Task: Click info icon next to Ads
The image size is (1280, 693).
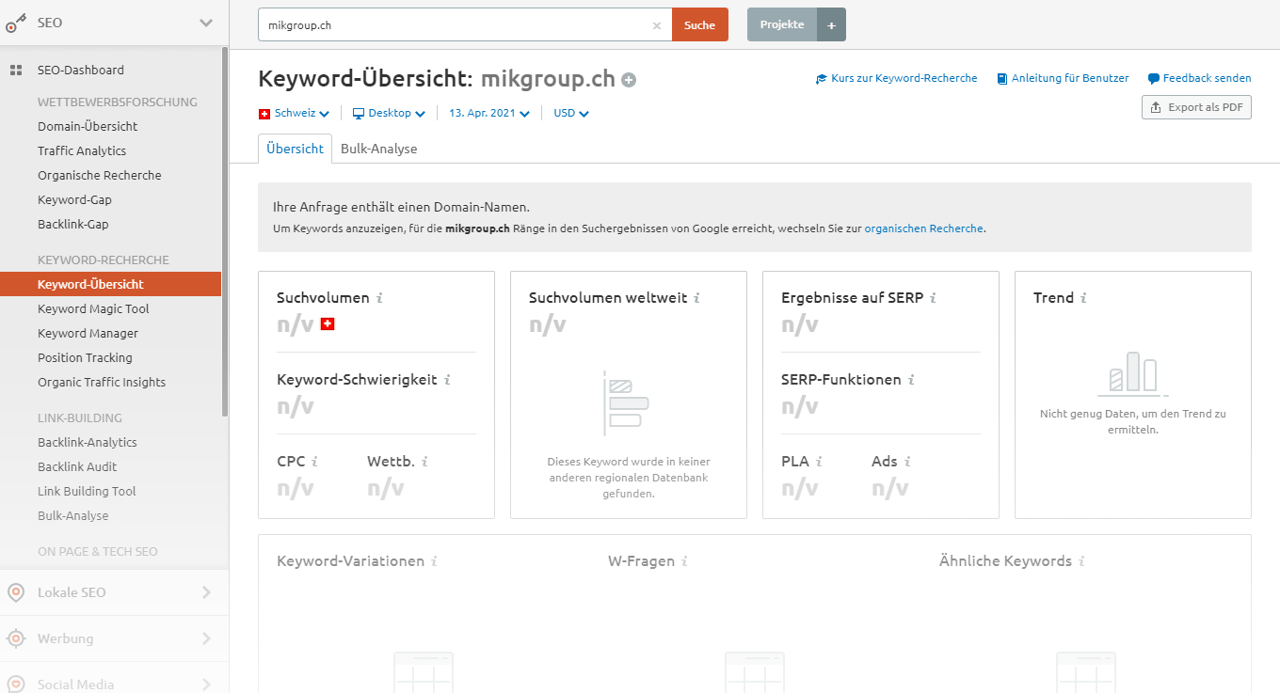Action: pyautogui.click(x=907, y=462)
